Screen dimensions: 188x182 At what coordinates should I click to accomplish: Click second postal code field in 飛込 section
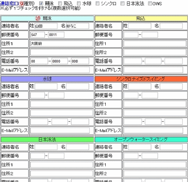tap(150, 35)
